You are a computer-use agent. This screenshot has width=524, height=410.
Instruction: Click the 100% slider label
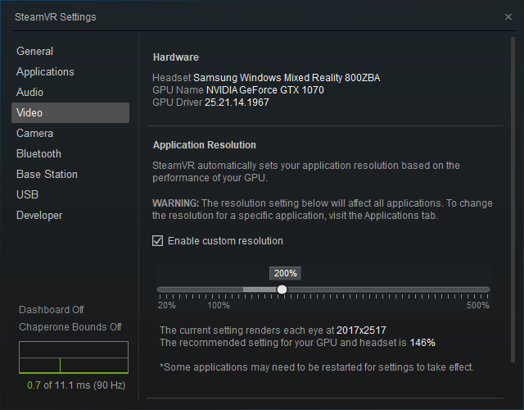(219, 305)
